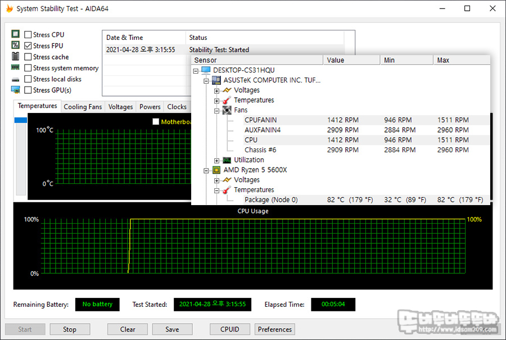Switch to the Temperatures tab
This screenshot has height=340, width=506.
click(38, 106)
